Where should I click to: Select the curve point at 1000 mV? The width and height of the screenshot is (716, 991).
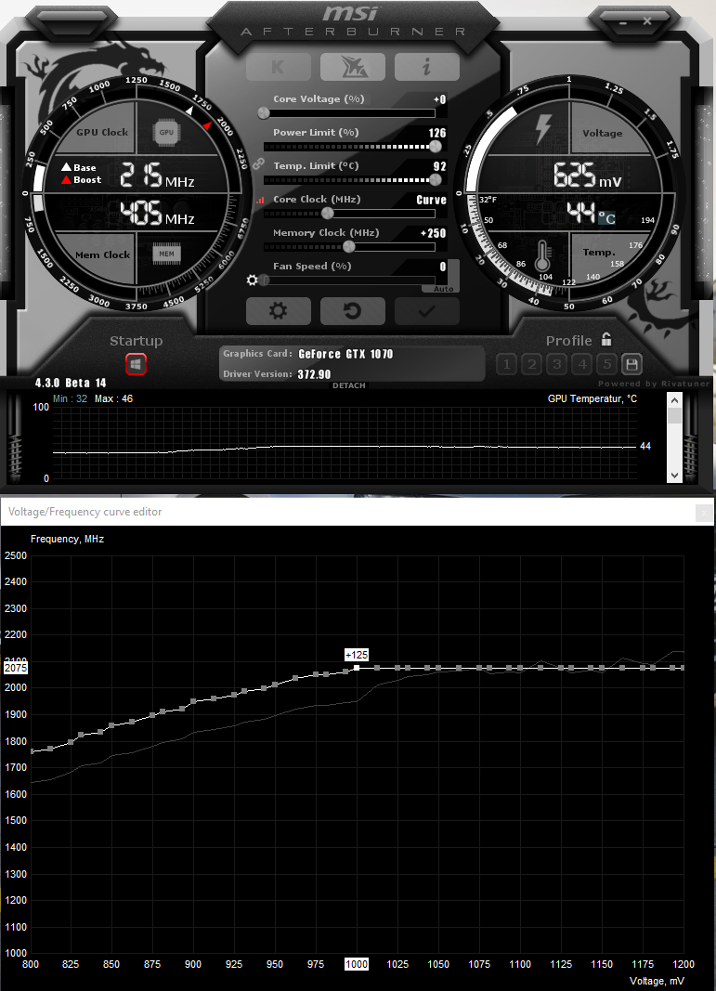357,668
